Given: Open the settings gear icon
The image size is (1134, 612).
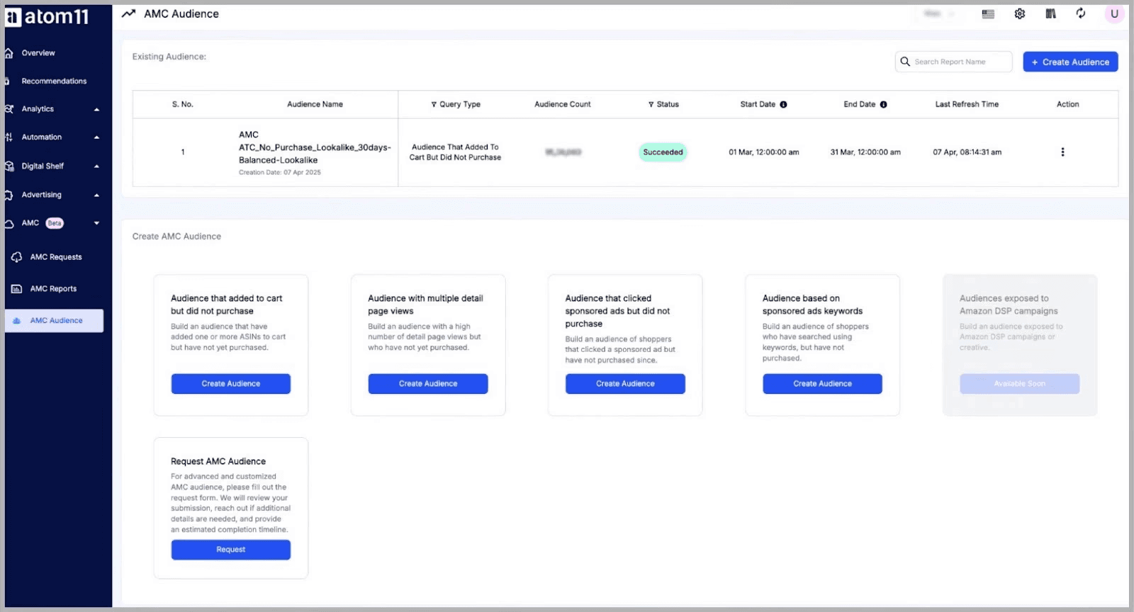Looking at the screenshot, I should (x=1020, y=13).
